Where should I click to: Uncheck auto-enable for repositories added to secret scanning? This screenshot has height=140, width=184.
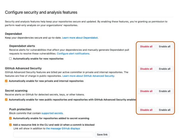pos(10,118)
